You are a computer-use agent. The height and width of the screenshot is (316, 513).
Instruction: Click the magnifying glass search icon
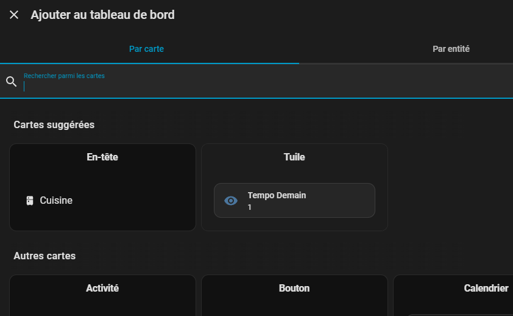point(11,81)
